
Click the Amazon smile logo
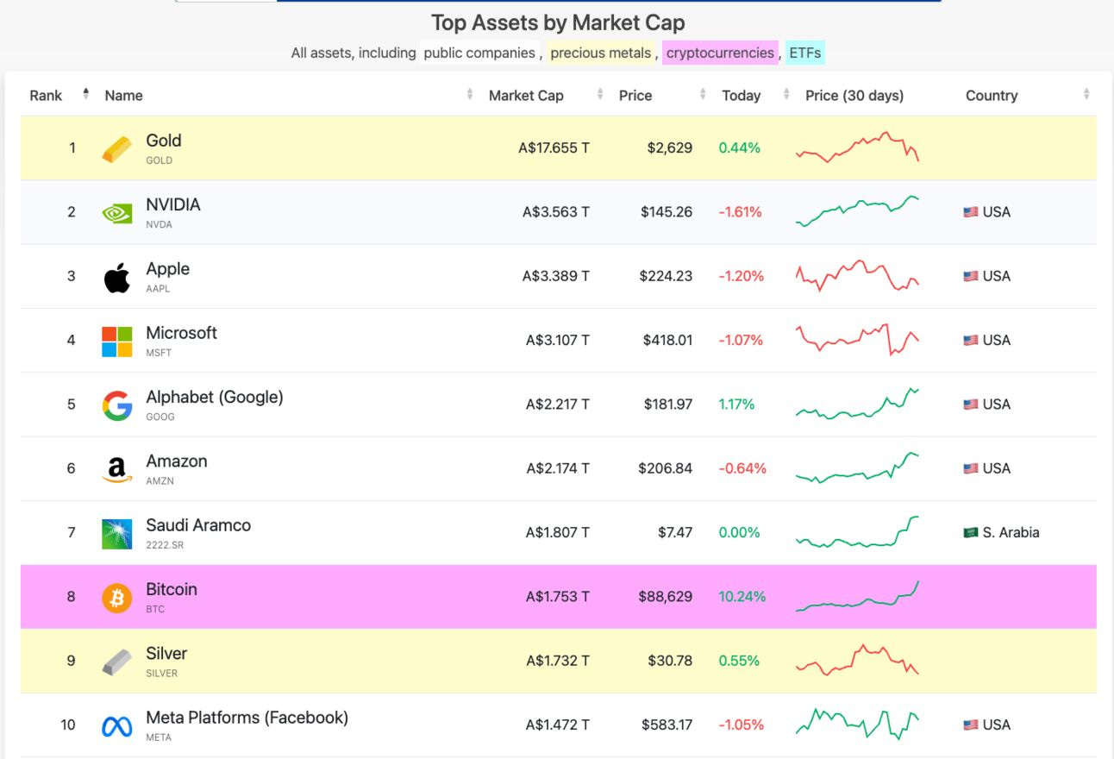116,467
